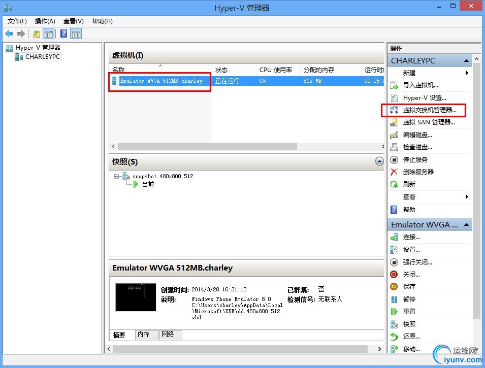Open 虚拟交换机管理器 in the actions list
485x368 pixels.
tap(429, 110)
